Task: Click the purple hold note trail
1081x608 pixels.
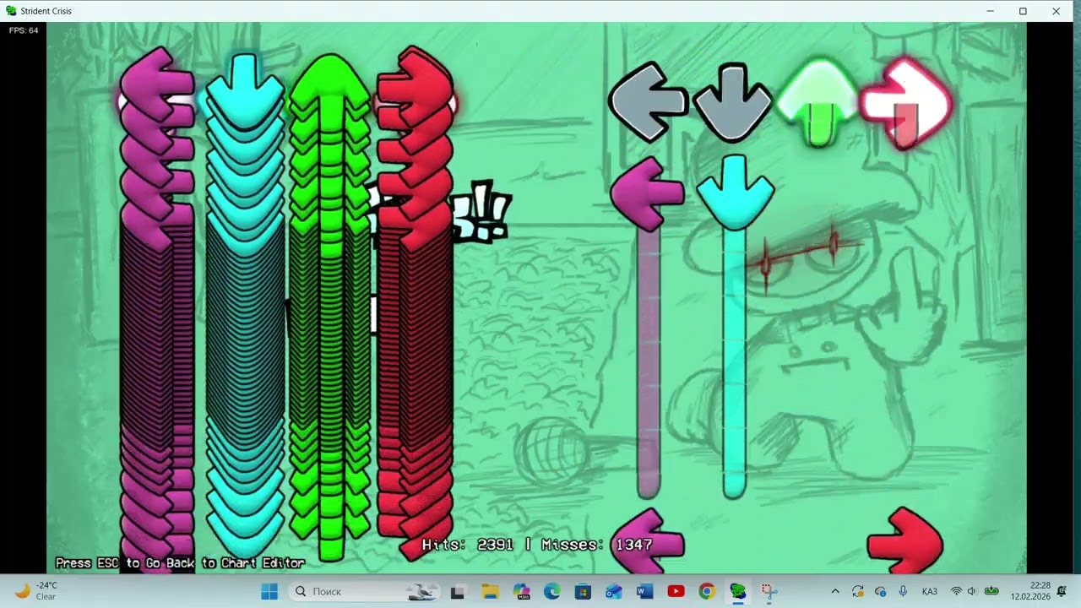Action: coord(648,363)
